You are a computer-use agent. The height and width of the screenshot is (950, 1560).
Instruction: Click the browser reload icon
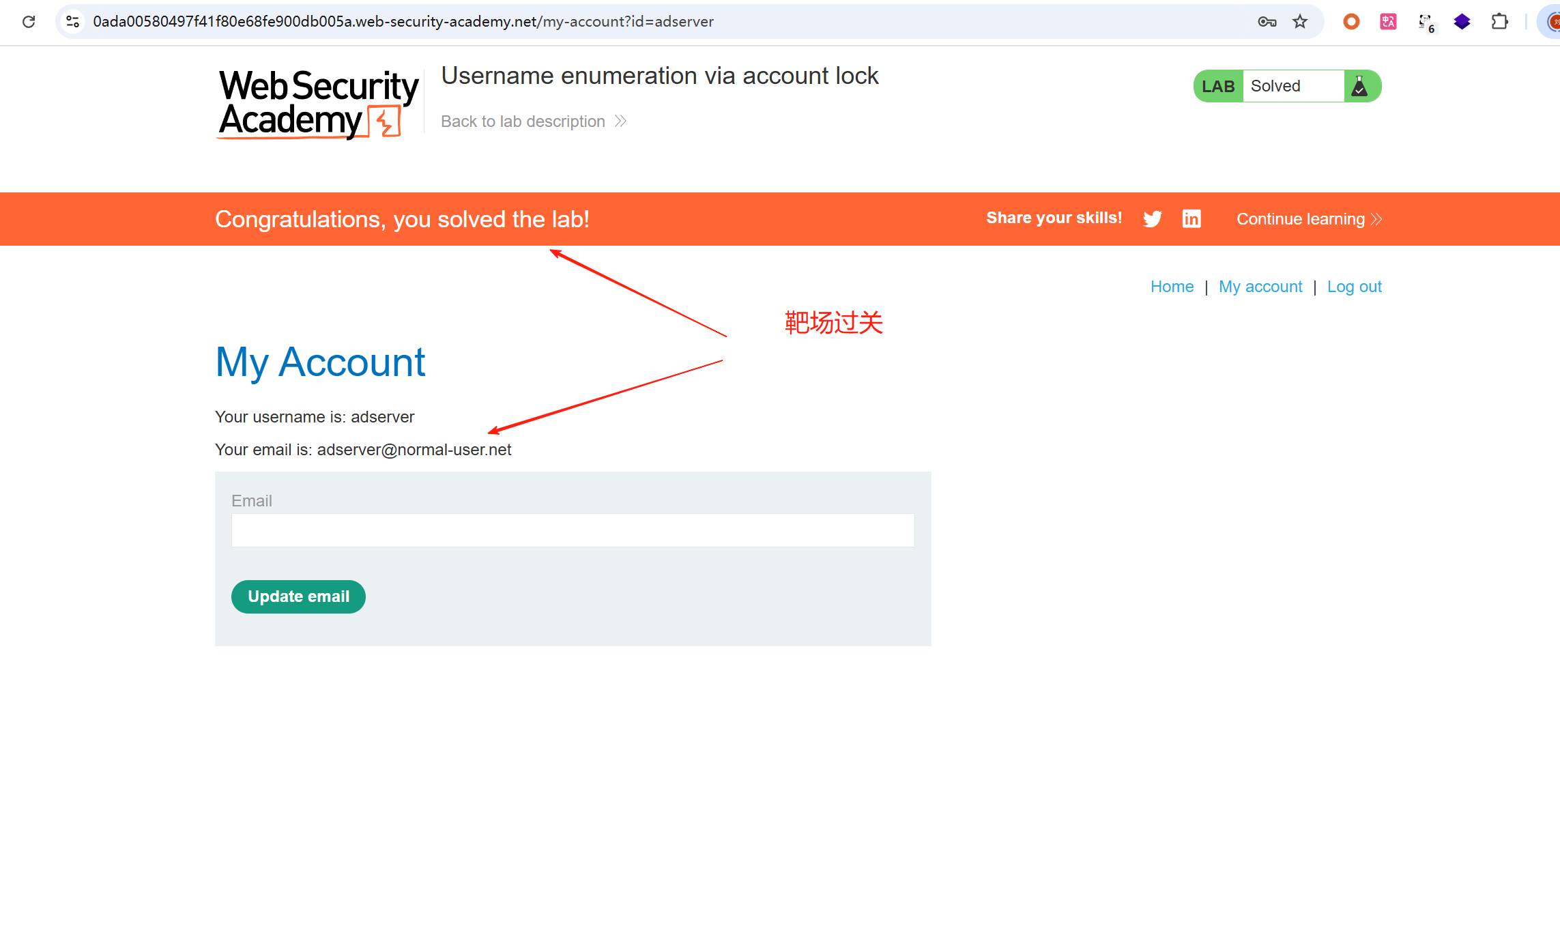coord(29,22)
